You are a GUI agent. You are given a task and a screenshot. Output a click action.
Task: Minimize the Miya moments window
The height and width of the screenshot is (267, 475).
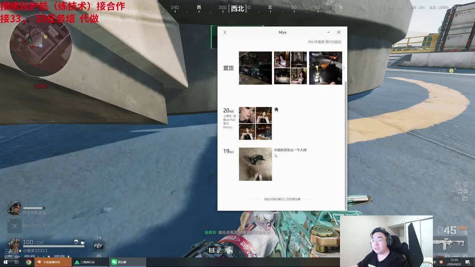pos(328,32)
